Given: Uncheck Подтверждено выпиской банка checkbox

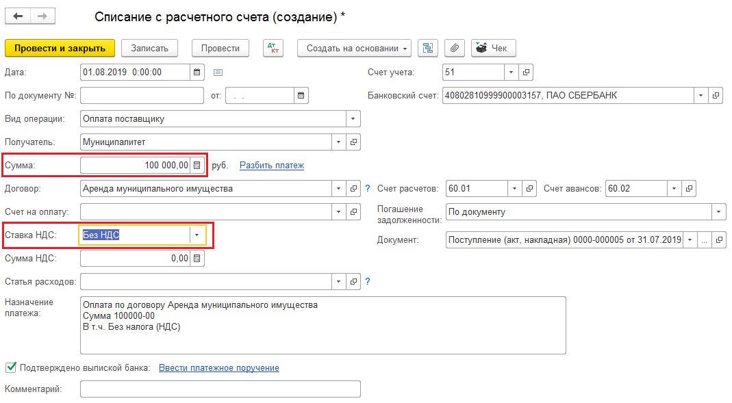Looking at the screenshot, I should click(10, 367).
